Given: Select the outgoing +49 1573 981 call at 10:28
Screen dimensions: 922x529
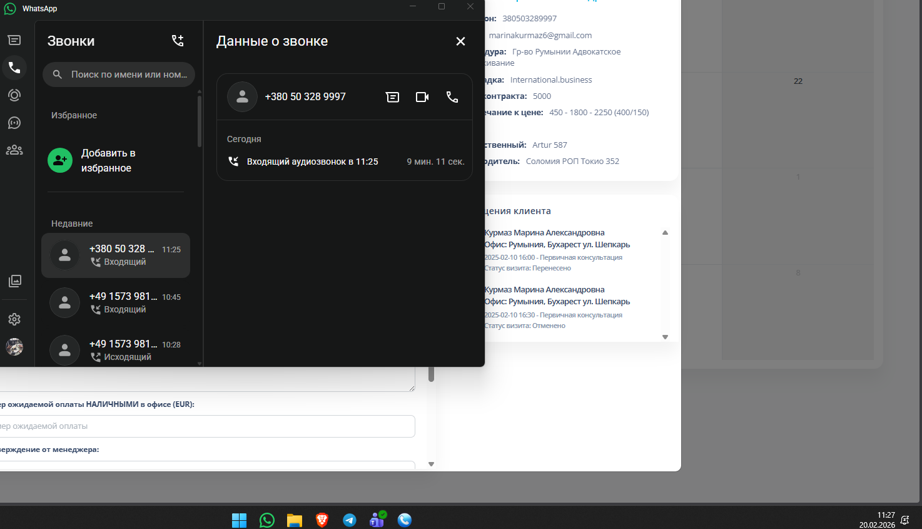Looking at the screenshot, I should (116, 351).
